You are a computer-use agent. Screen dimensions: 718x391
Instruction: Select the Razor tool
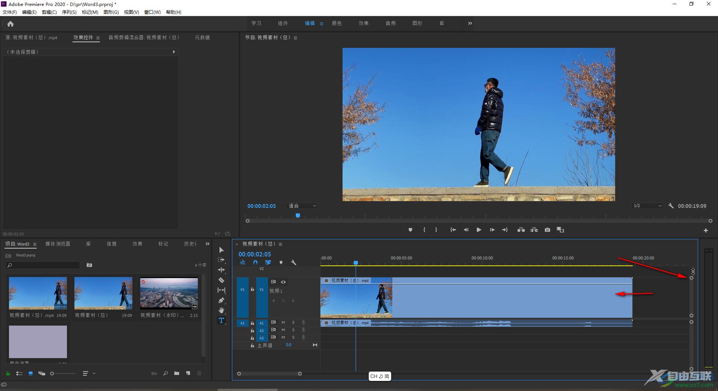click(221, 280)
